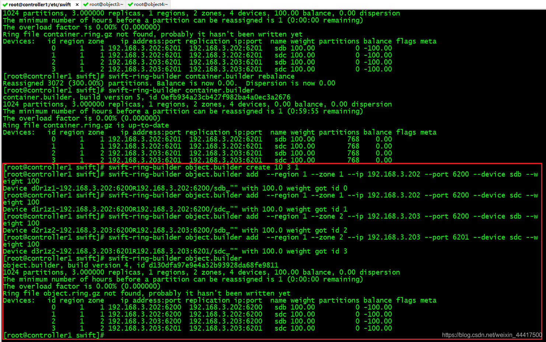Click the 'Device d2r1z2-192.168.3.203' output line
546x342 pixels.
[175, 230]
